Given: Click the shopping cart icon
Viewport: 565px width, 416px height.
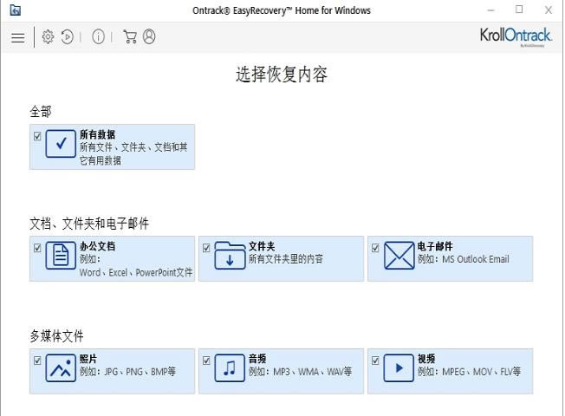Looking at the screenshot, I should coord(130,36).
